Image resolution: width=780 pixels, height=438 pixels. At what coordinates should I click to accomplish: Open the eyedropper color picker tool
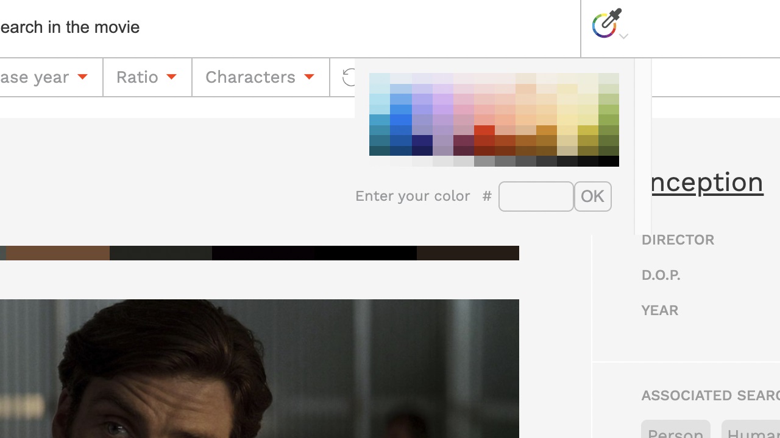pyautogui.click(x=606, y=24)
